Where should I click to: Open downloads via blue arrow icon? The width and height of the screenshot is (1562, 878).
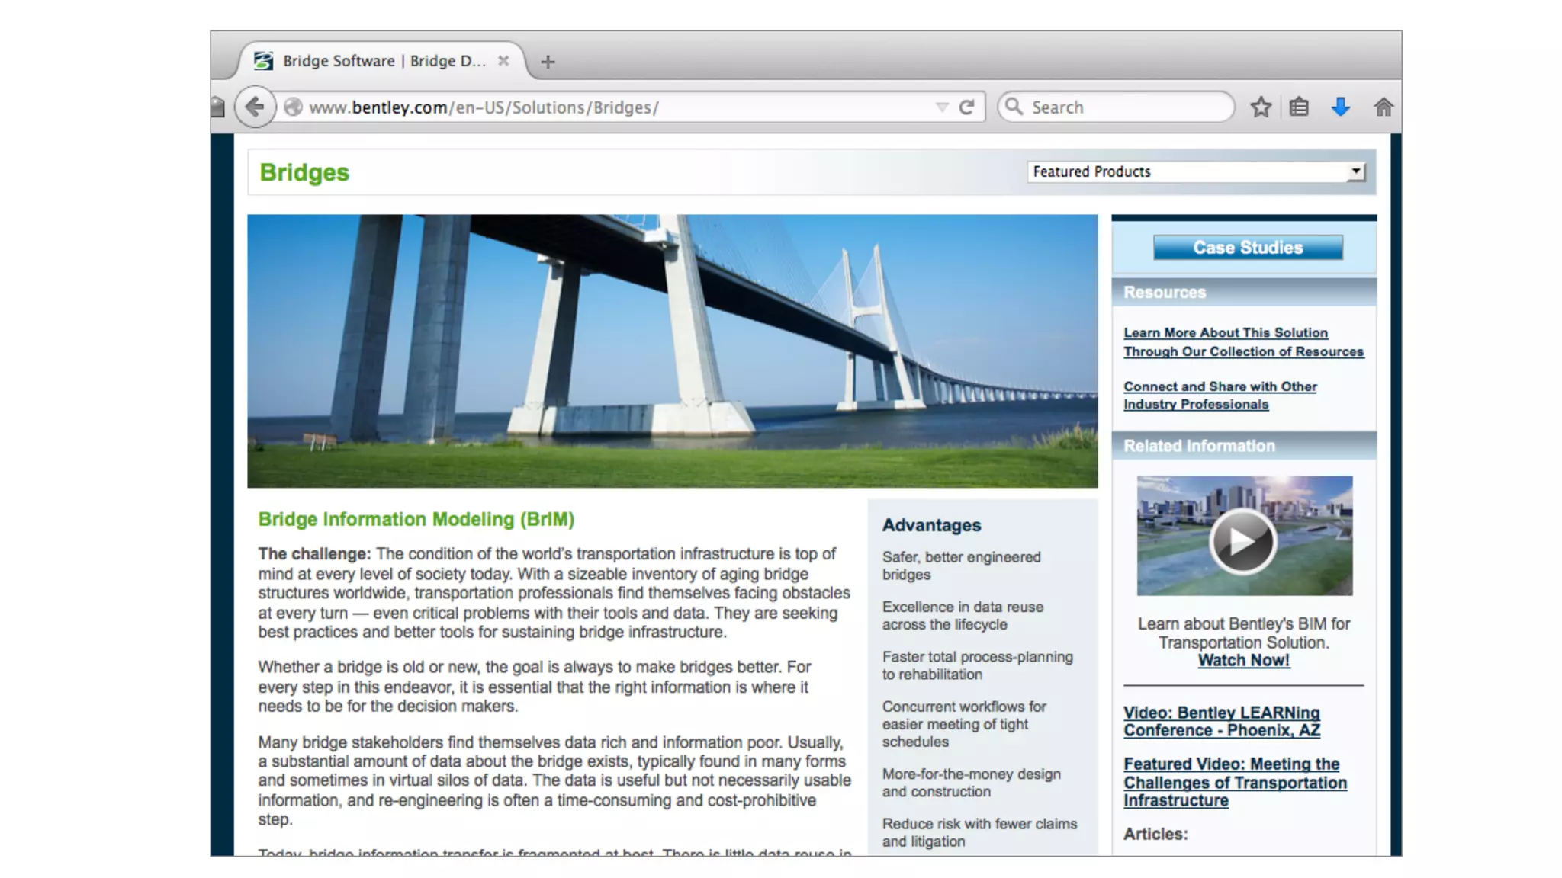point(1340,107)
